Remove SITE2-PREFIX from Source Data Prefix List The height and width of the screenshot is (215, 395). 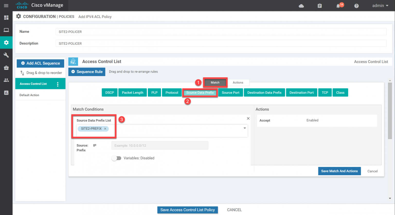tap(105, 129)
